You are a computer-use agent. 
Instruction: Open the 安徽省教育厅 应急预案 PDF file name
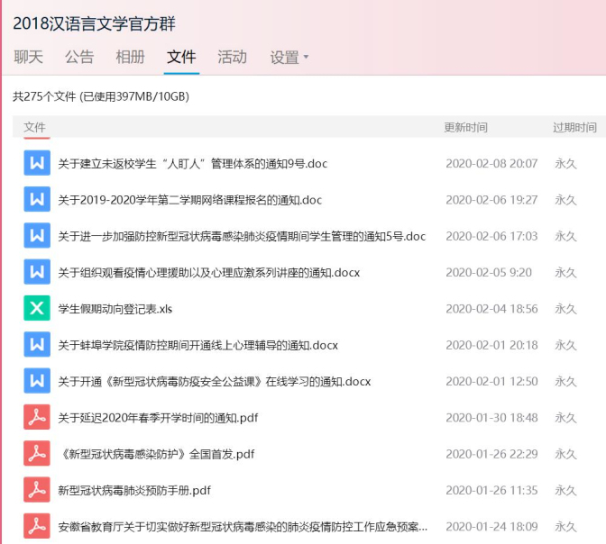click(x=243, y=526)
